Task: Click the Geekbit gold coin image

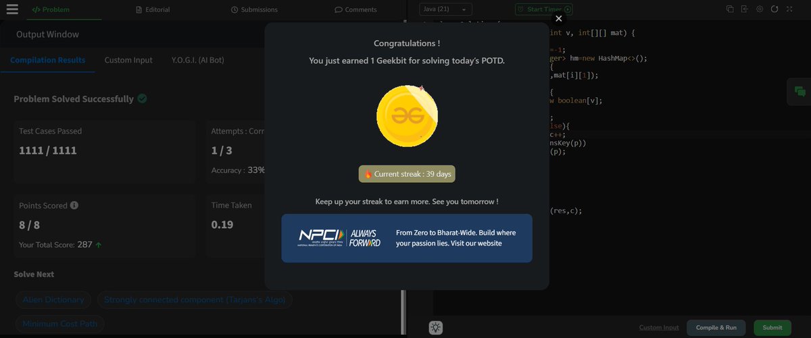Action: coord(407,116)
